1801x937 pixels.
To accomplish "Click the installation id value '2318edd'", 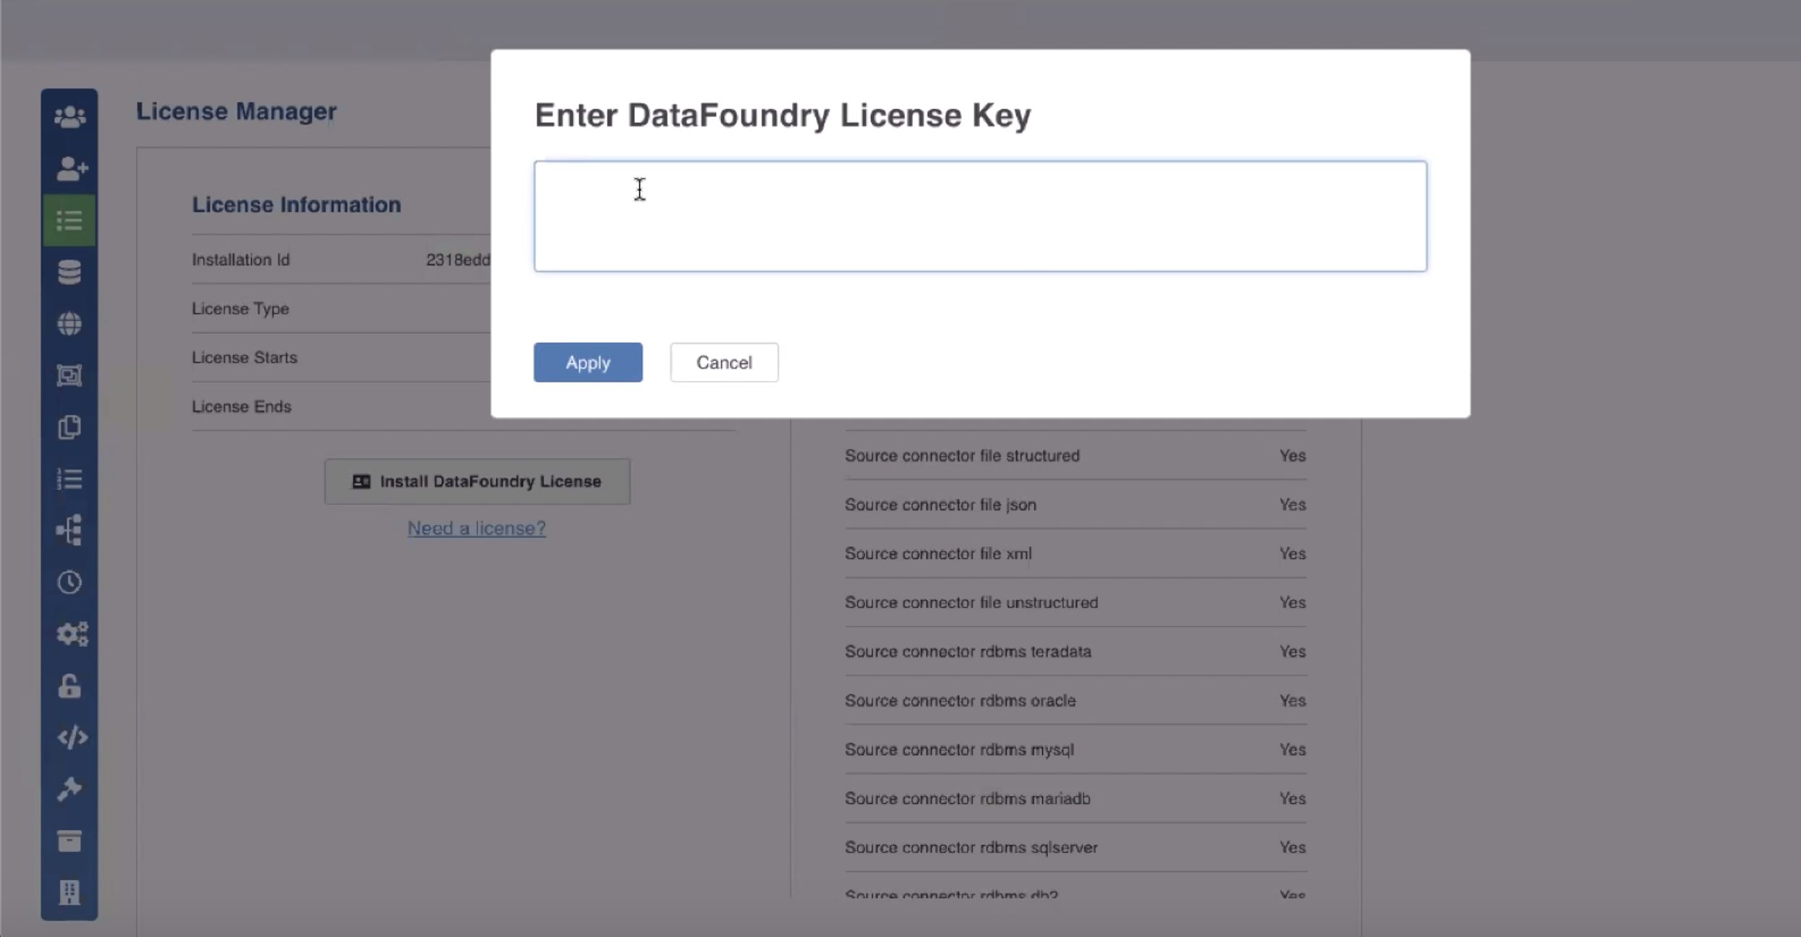I will (458, 260).
